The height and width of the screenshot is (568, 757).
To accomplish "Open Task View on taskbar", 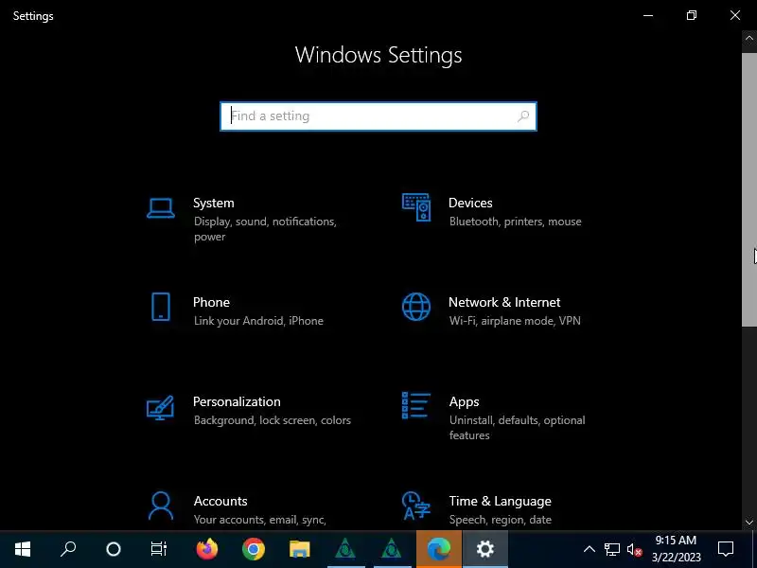I will 159,549.
